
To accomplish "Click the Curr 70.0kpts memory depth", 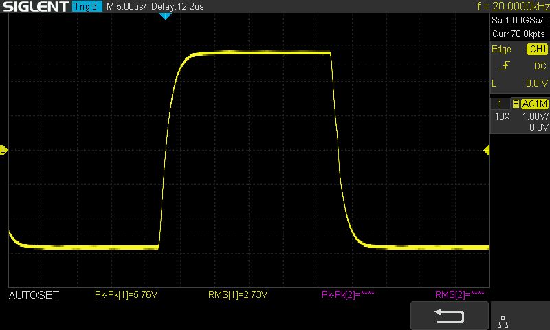I will click(518, 34).
